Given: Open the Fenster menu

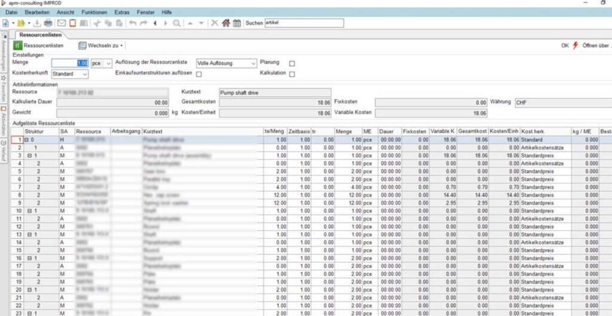Looking at the screenshot, I should click(x=146, y=13).
